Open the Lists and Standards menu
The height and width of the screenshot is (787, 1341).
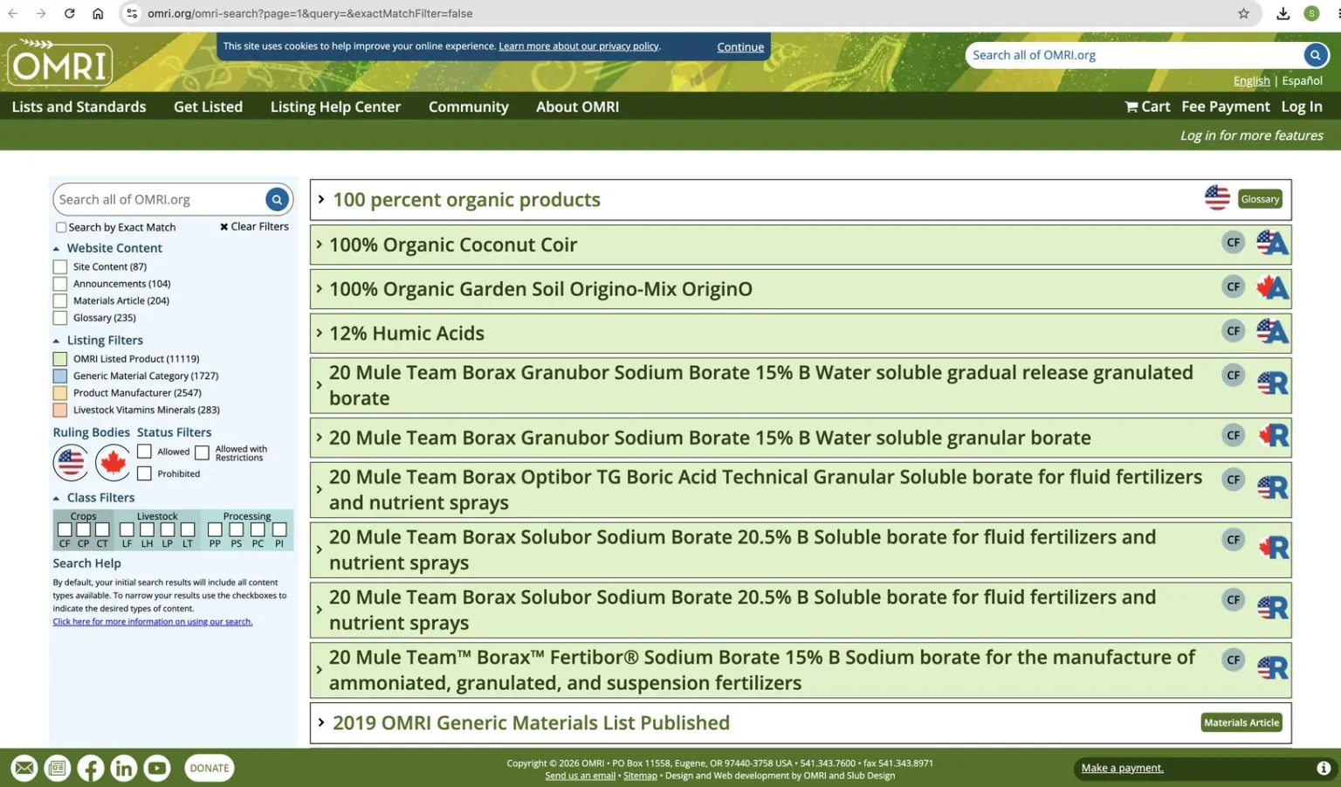[x=79, y=107]
